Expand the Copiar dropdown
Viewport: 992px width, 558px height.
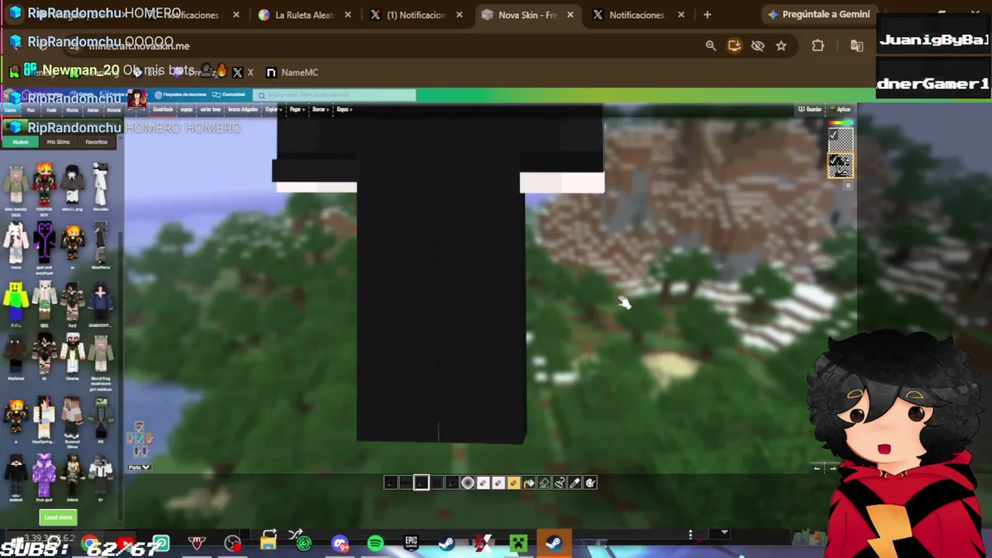point(272,109)
